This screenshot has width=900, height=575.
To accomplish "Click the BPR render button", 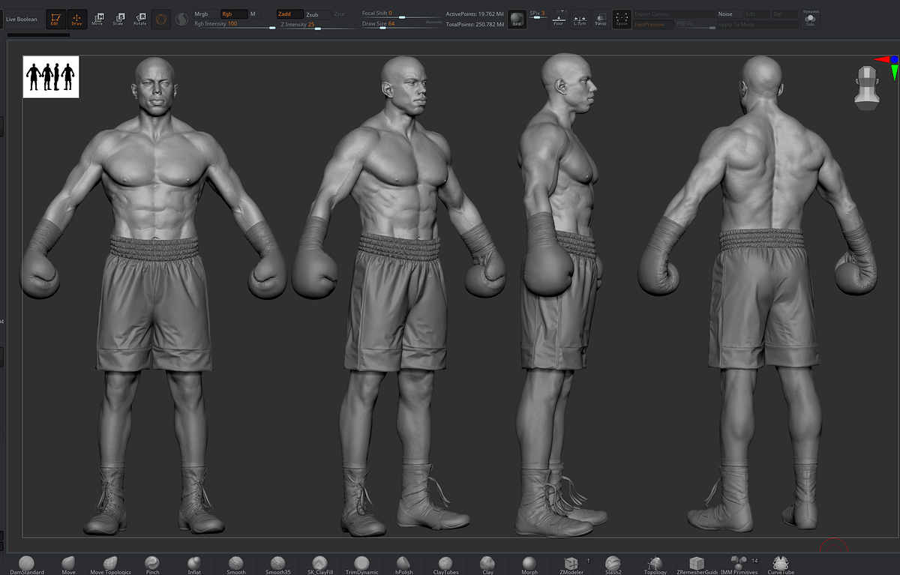I will tap(517, 19).
